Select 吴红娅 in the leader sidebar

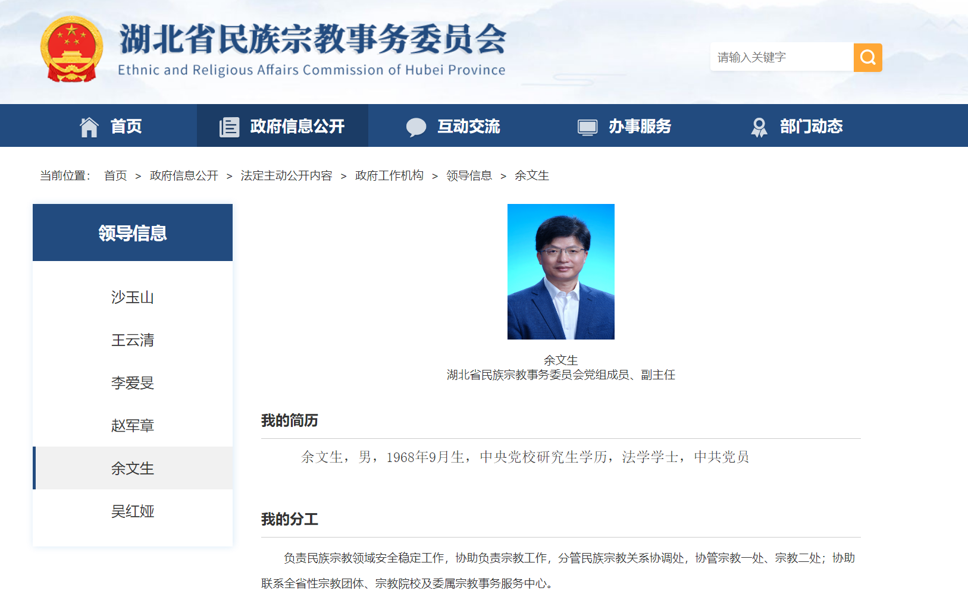(x=132, y=511)
